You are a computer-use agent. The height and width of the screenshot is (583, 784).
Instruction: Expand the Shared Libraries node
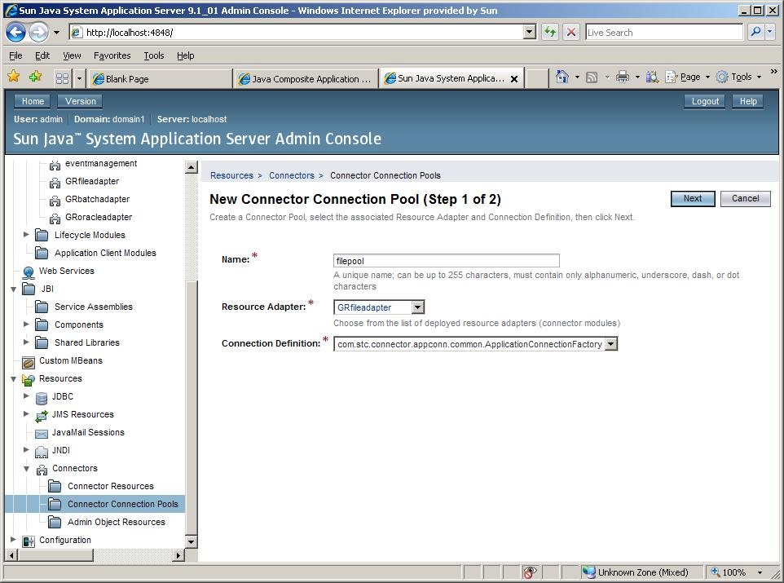(x=26, y=342)
